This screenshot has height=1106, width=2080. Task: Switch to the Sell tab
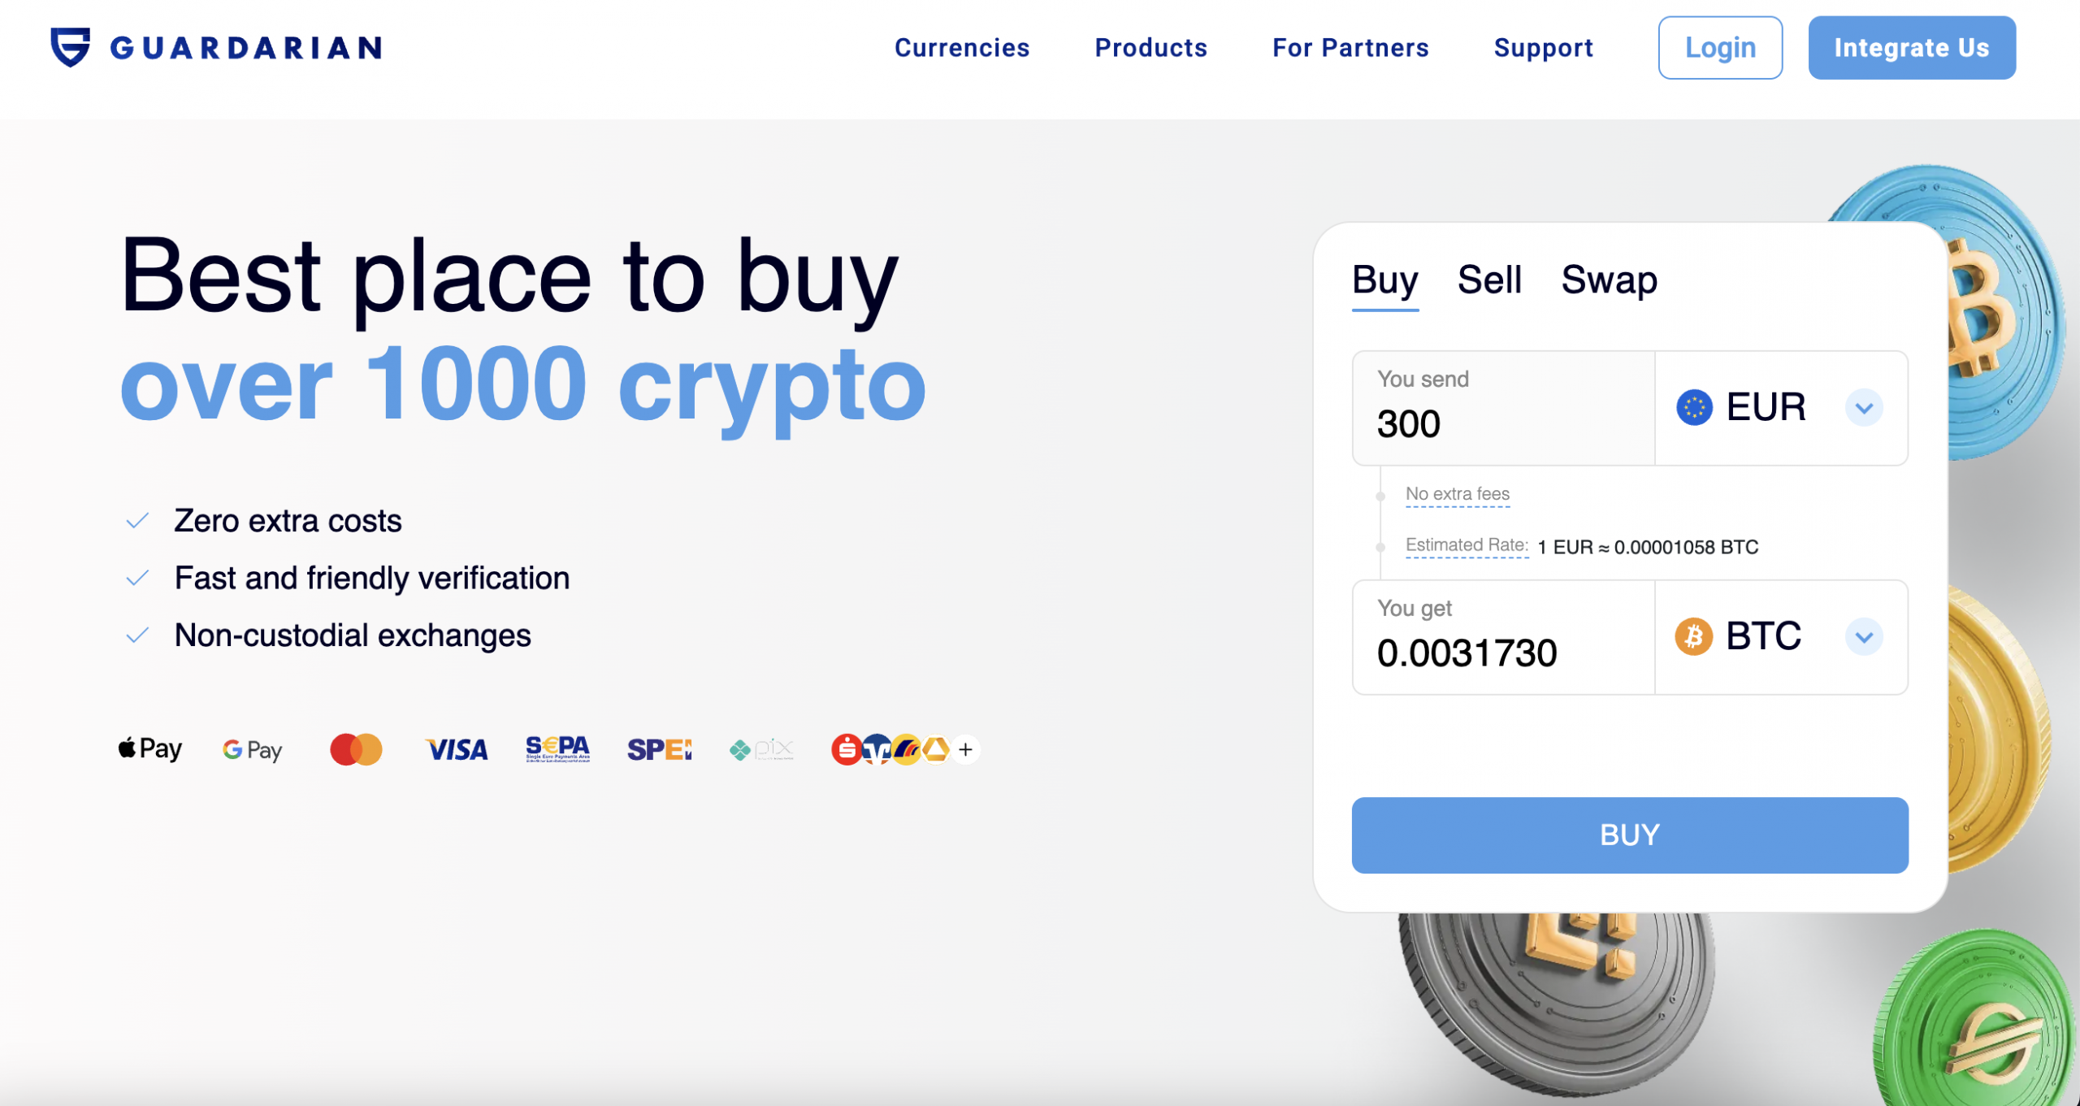1491,280
